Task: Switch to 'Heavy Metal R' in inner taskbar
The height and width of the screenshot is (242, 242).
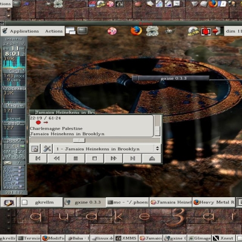Action: point(214,202)
